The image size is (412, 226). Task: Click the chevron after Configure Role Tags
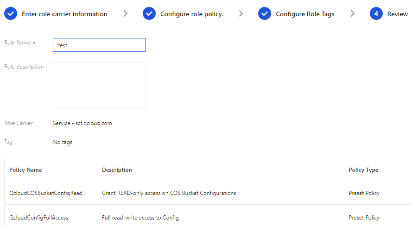353,14
